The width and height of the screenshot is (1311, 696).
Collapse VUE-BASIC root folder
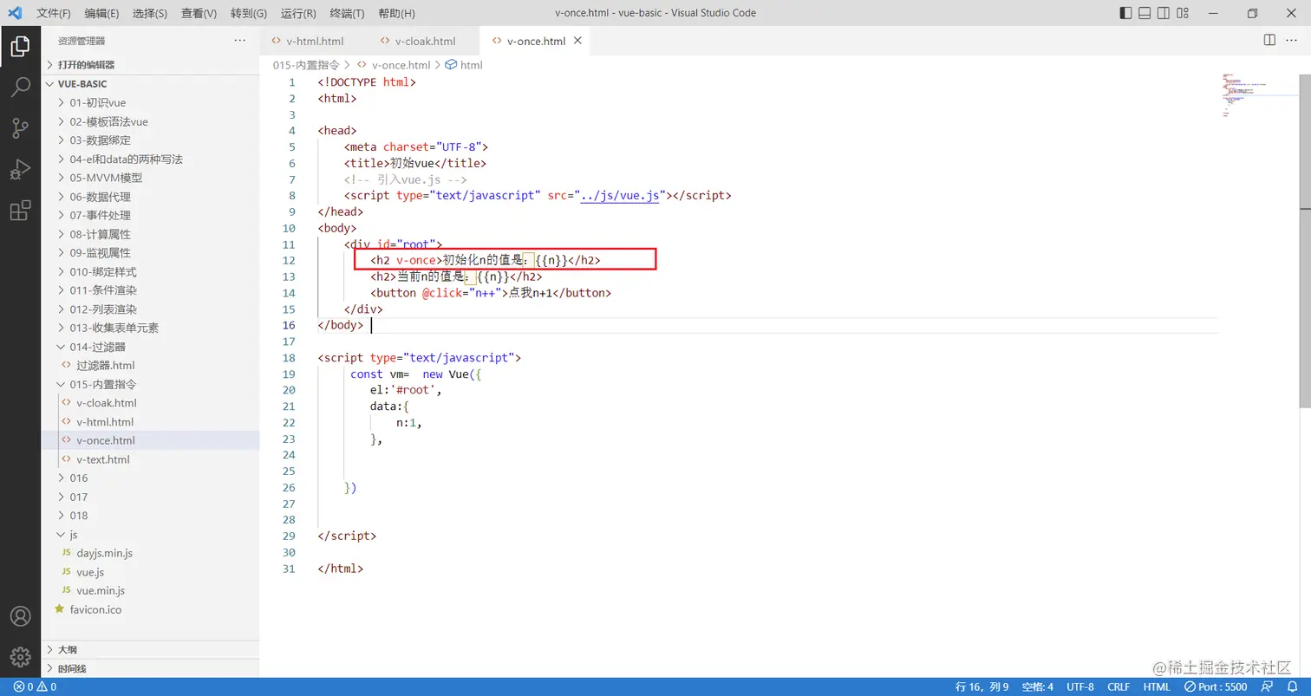click(151, 84)
